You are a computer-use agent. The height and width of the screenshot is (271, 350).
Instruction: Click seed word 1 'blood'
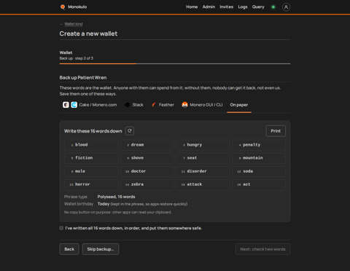point(91,145)
